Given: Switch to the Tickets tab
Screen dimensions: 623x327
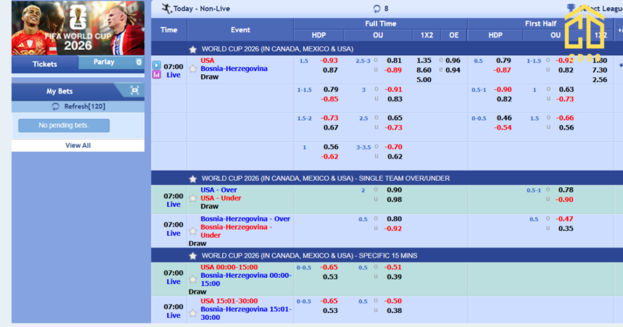Looking at the screenshot, I should click(x=45, y=64).
